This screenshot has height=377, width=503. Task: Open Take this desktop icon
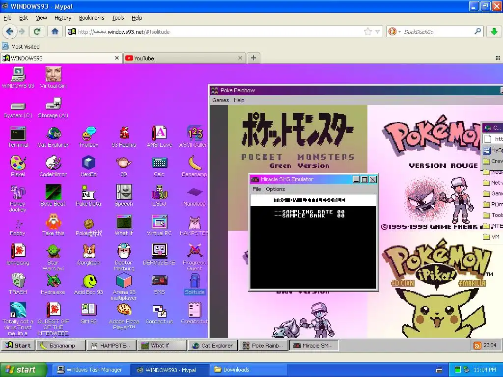point(53,225)
